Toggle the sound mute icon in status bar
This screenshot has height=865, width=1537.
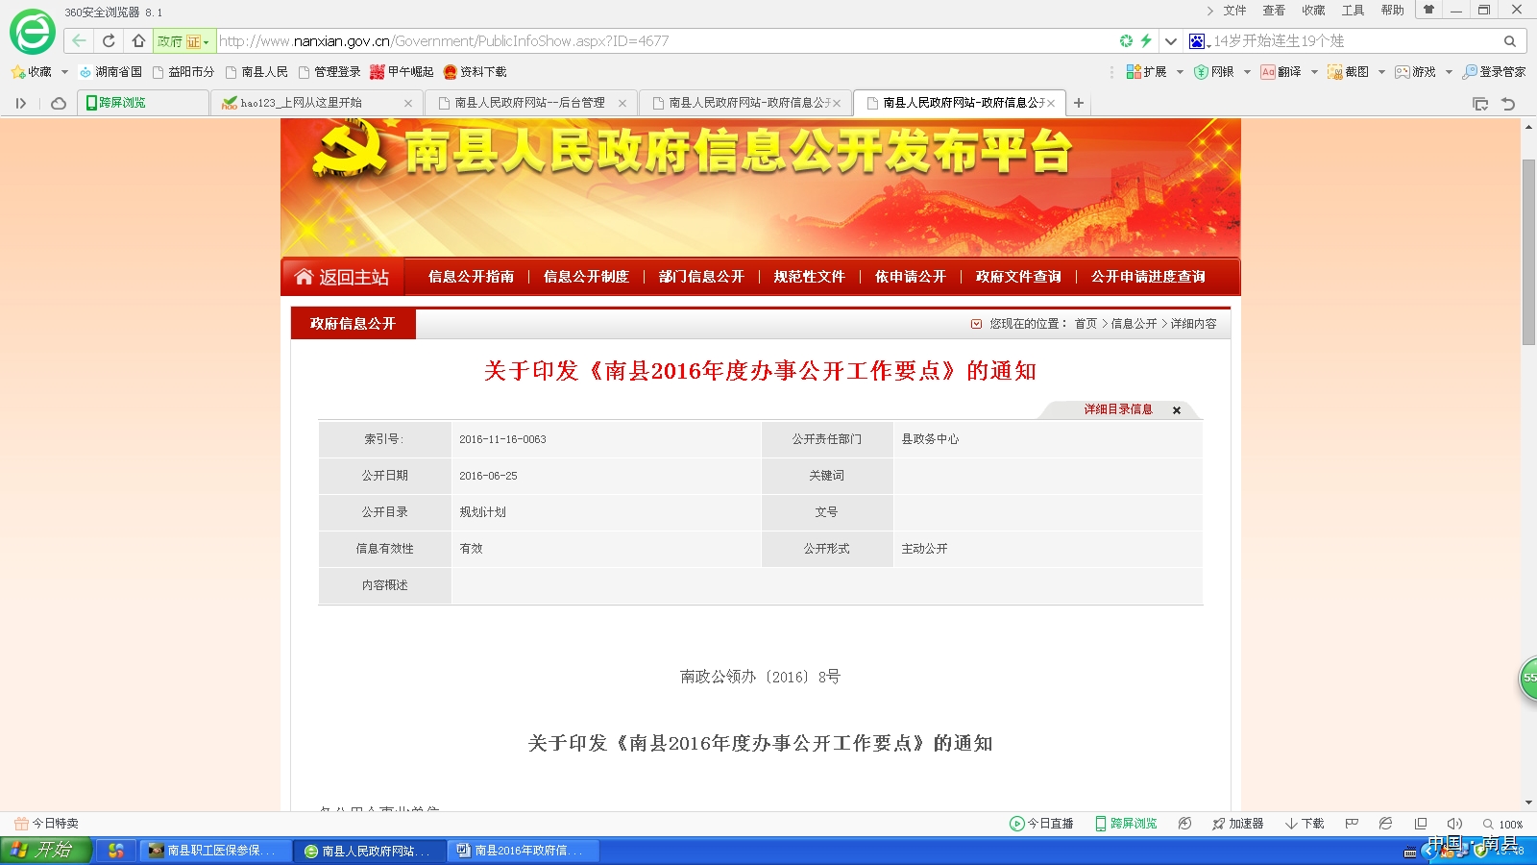(1454, 824)
